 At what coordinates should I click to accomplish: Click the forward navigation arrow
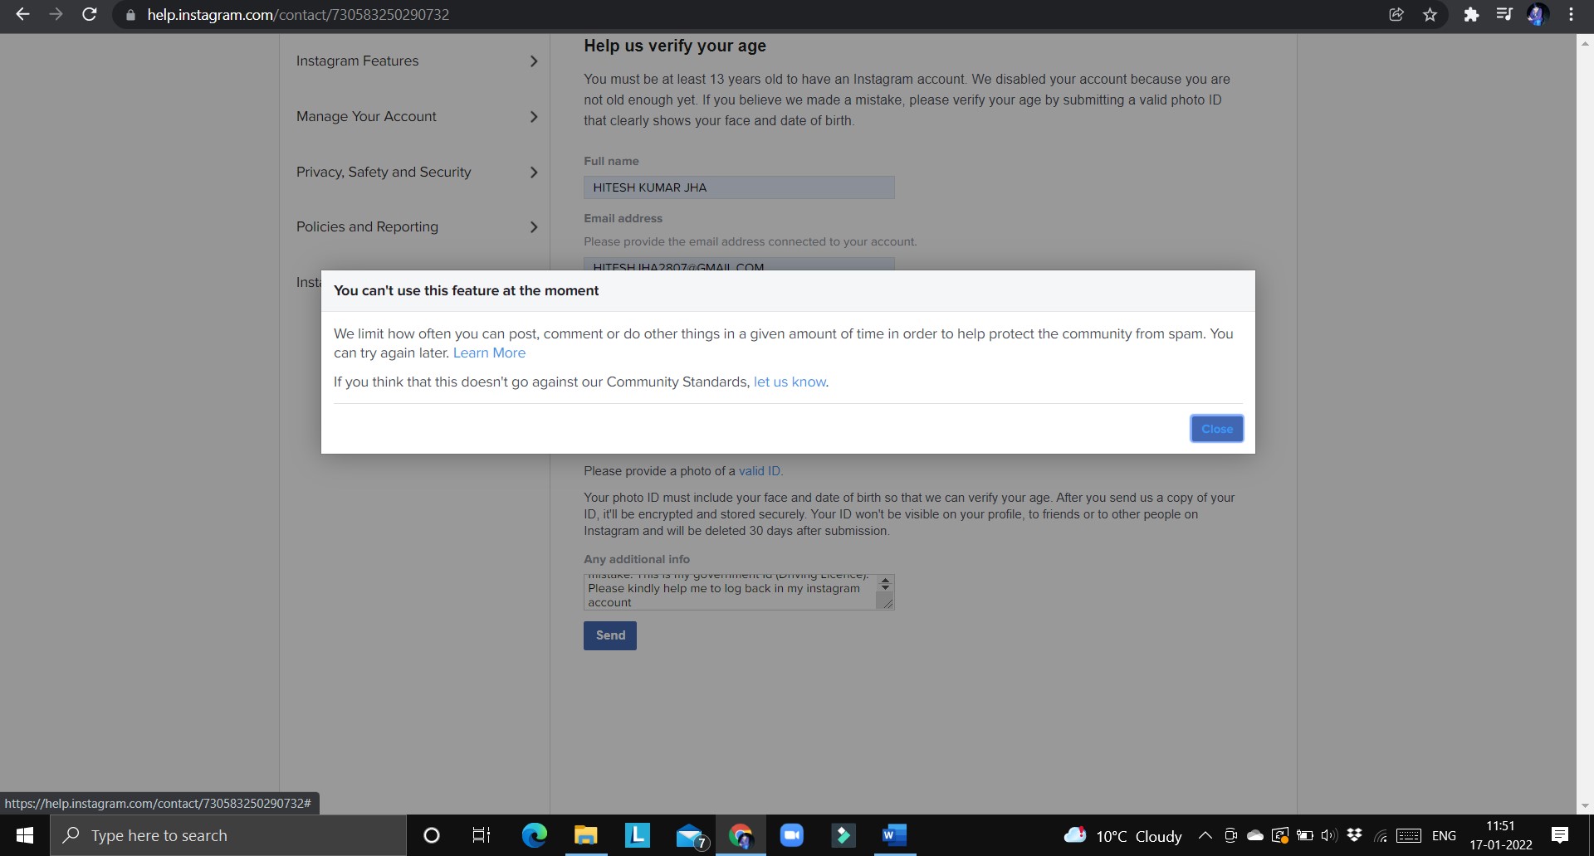click(56, 14)
